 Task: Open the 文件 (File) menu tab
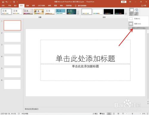click(x=3, y=6)
